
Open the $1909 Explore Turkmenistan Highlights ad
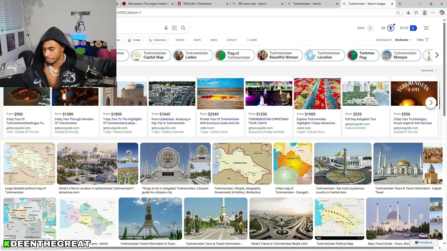[x=317, y=106]
